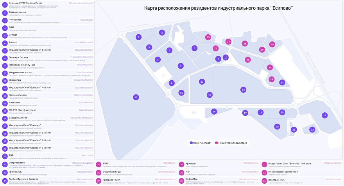Click map marker 20 on the map
This screenshot has width=344, height=186.
(x=277, y=126)
